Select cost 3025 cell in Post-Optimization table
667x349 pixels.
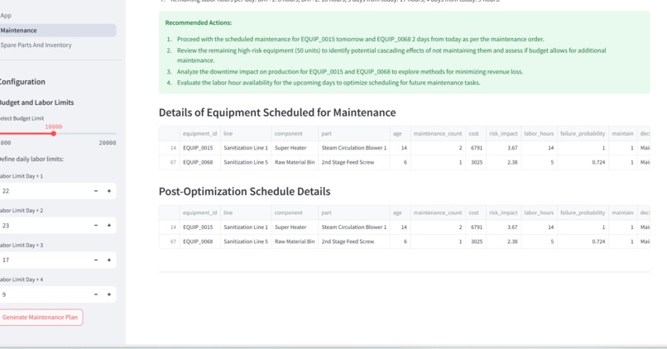476,241
